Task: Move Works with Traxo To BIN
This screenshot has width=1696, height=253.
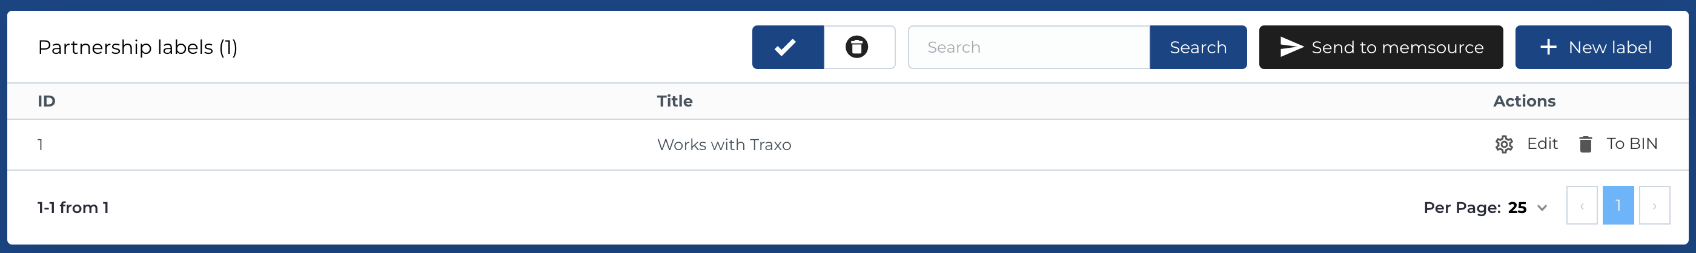Action: pyautogui.click(x=1631, y=144)
